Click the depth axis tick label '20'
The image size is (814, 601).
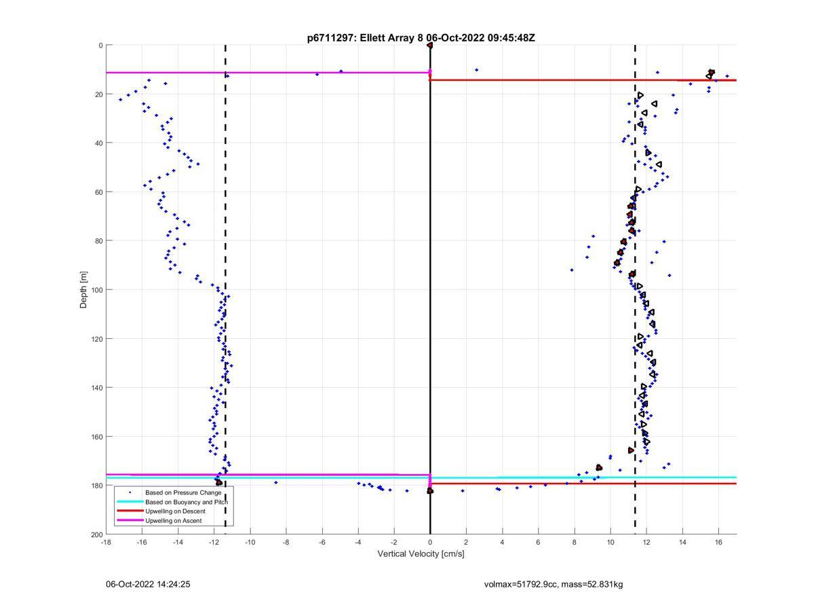click(98, 94)
